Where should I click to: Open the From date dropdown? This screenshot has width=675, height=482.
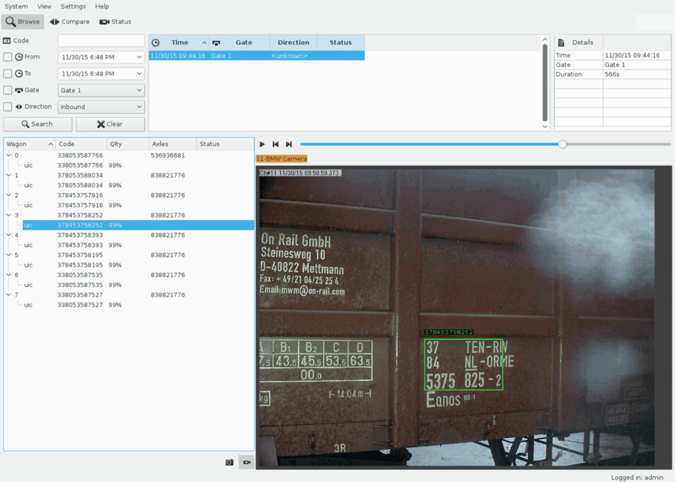pyautogui.click(x=139, y=57)
